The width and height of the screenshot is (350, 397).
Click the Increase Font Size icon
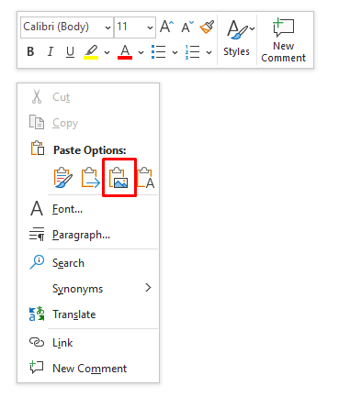[167, 27]
